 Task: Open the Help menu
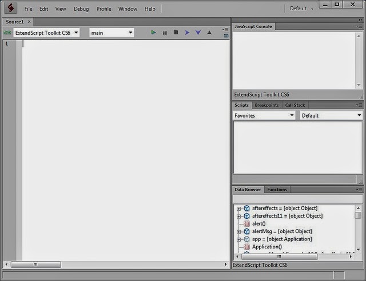[x=150, y=9]
